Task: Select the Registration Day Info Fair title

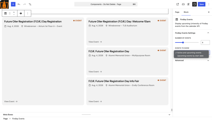Action: point(114,81)
